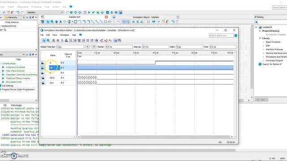Apply Forcing Low (0) waveform icon
This screenshot has height=161, width=287.
tap(58, 41)
